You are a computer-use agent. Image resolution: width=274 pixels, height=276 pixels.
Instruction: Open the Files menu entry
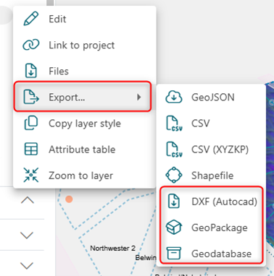pyautogui.click(x=85, y=71)
